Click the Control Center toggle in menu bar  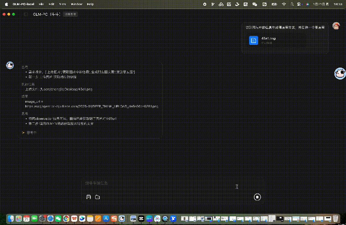pos(299,4)
